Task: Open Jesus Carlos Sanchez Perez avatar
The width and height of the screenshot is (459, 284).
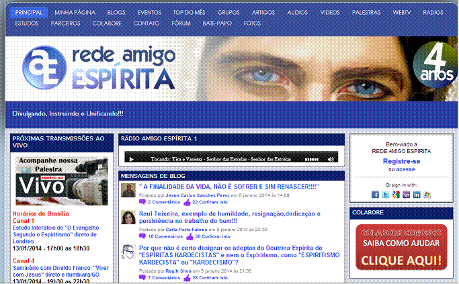Action: click(x=128, y=191)
